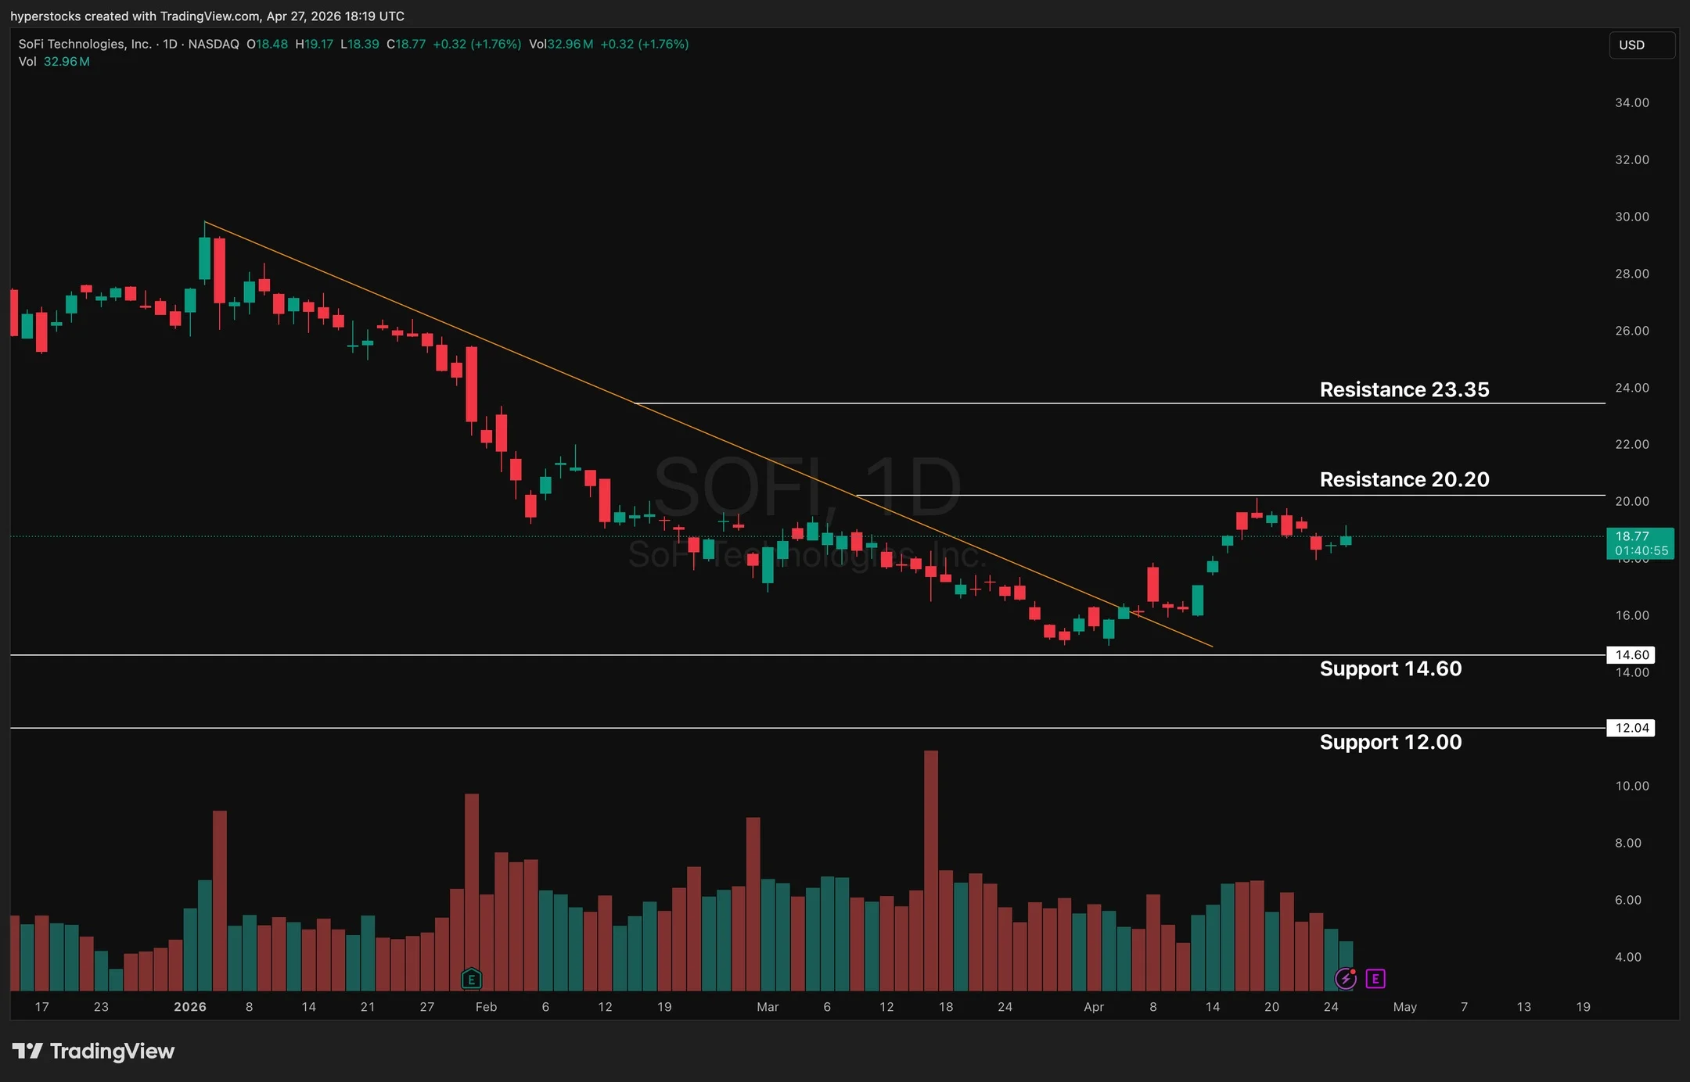Click the 14.60 price axis tag
The width and height of the screenshot is (1690, 1082).
click(x=1631, y=655)
